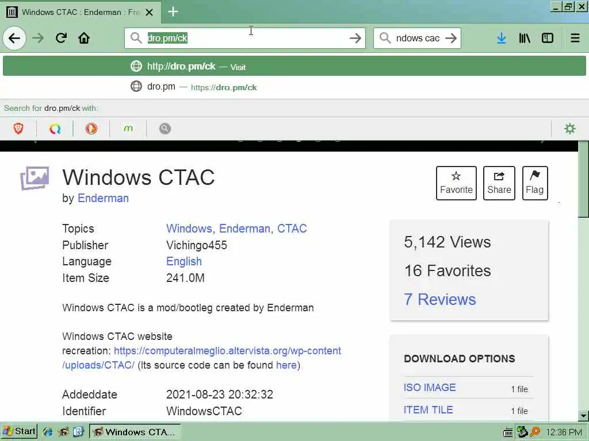Toggle the sidebar panel icon
The width and height of the screenshot is (589, 441).
(548, 38)
